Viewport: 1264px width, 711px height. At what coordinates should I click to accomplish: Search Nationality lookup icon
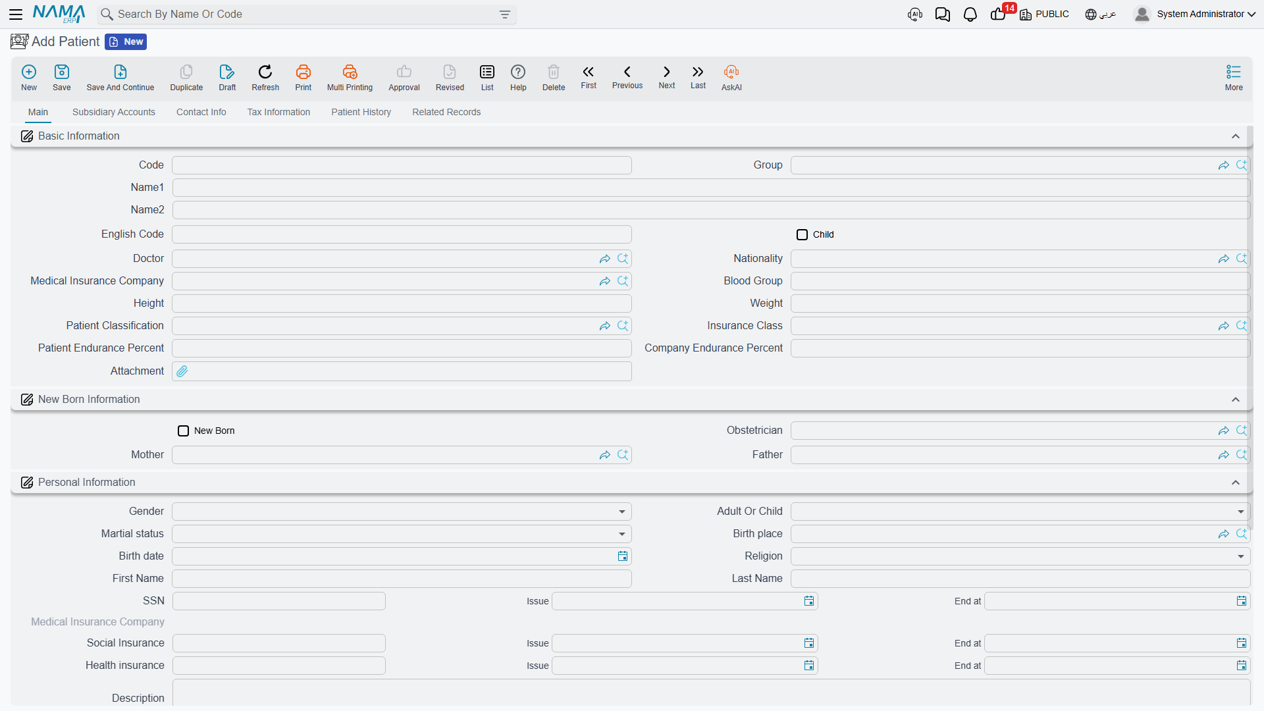coord(1242,259)
